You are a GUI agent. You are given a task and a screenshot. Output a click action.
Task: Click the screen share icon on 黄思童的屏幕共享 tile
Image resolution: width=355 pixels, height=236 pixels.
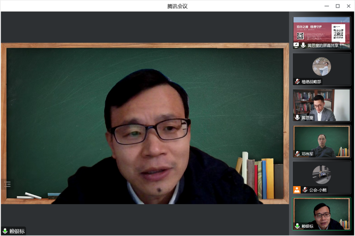[x=296, y=45]
